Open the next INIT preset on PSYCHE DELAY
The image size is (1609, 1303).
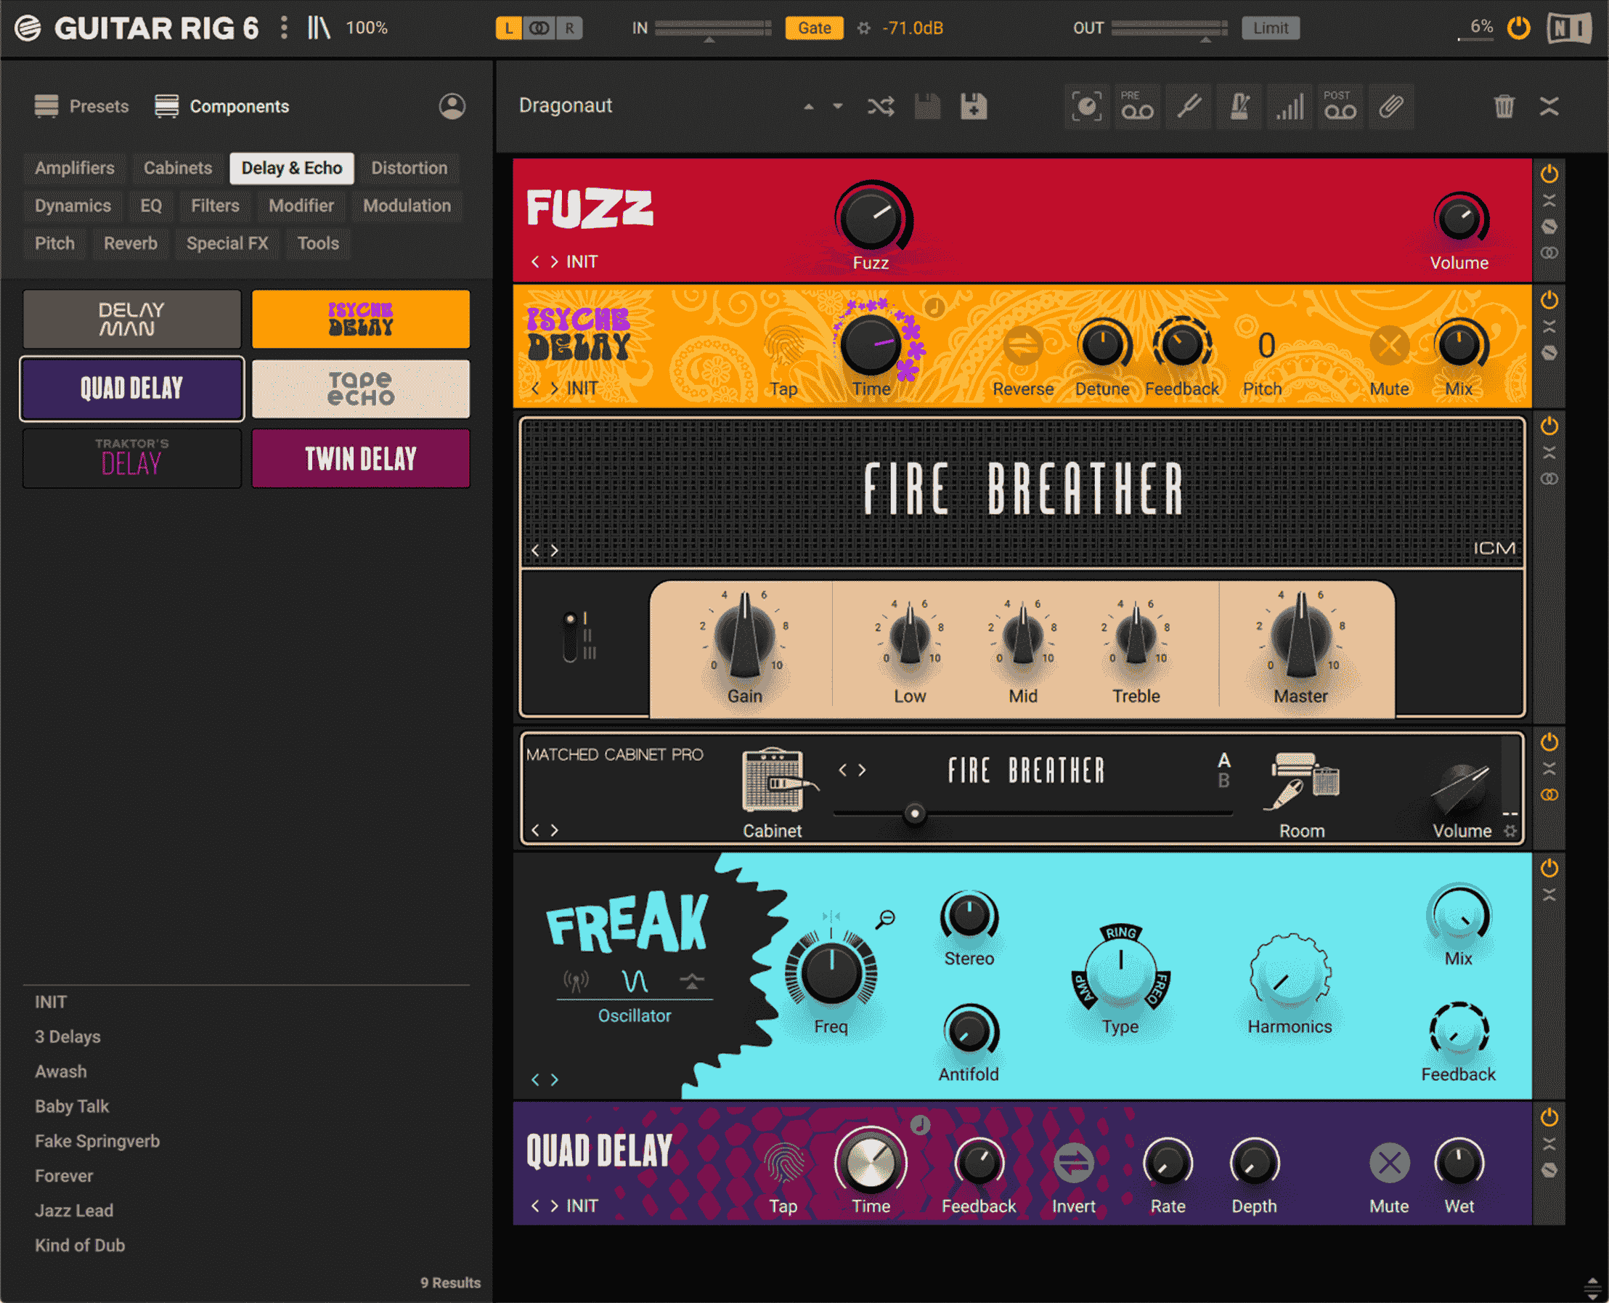555,388
